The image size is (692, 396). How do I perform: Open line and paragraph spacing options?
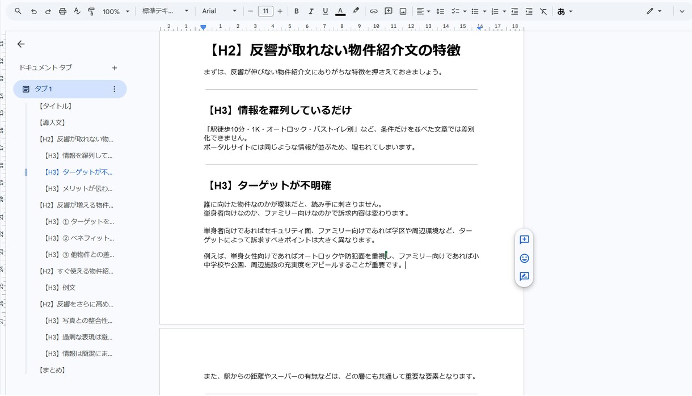(x=440, y=11)
